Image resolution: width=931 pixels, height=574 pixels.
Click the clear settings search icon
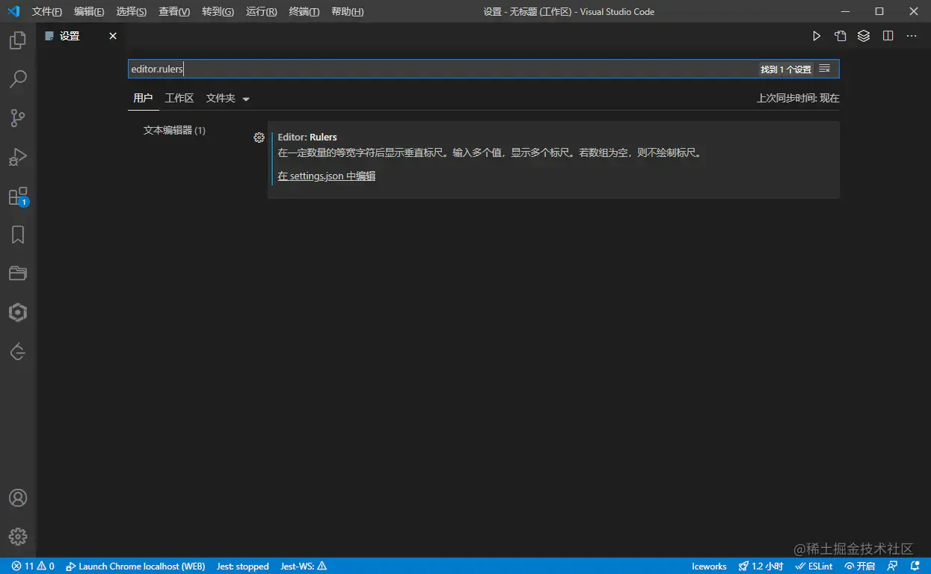tap(824, 68)
